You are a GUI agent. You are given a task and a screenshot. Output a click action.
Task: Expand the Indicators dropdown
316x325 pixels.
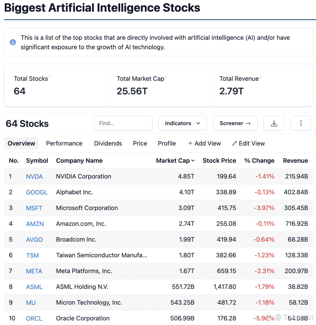[182, 123]
